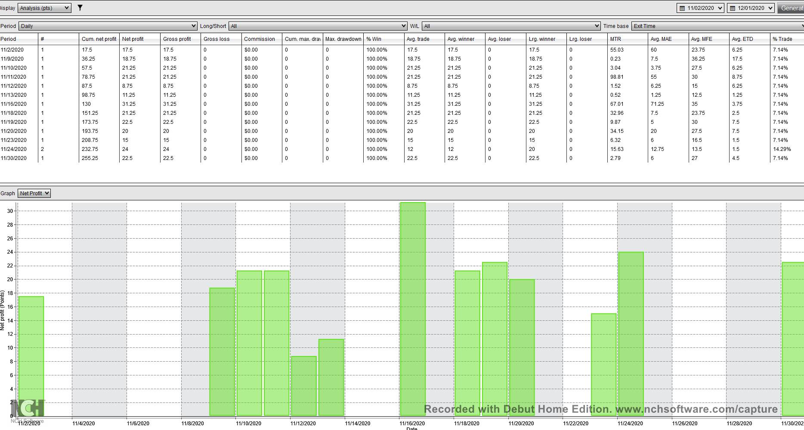Viewport: 804px width, 430px height.
Task: Click the 11/12/2020 net profit bar
Action: pos(304,386)
